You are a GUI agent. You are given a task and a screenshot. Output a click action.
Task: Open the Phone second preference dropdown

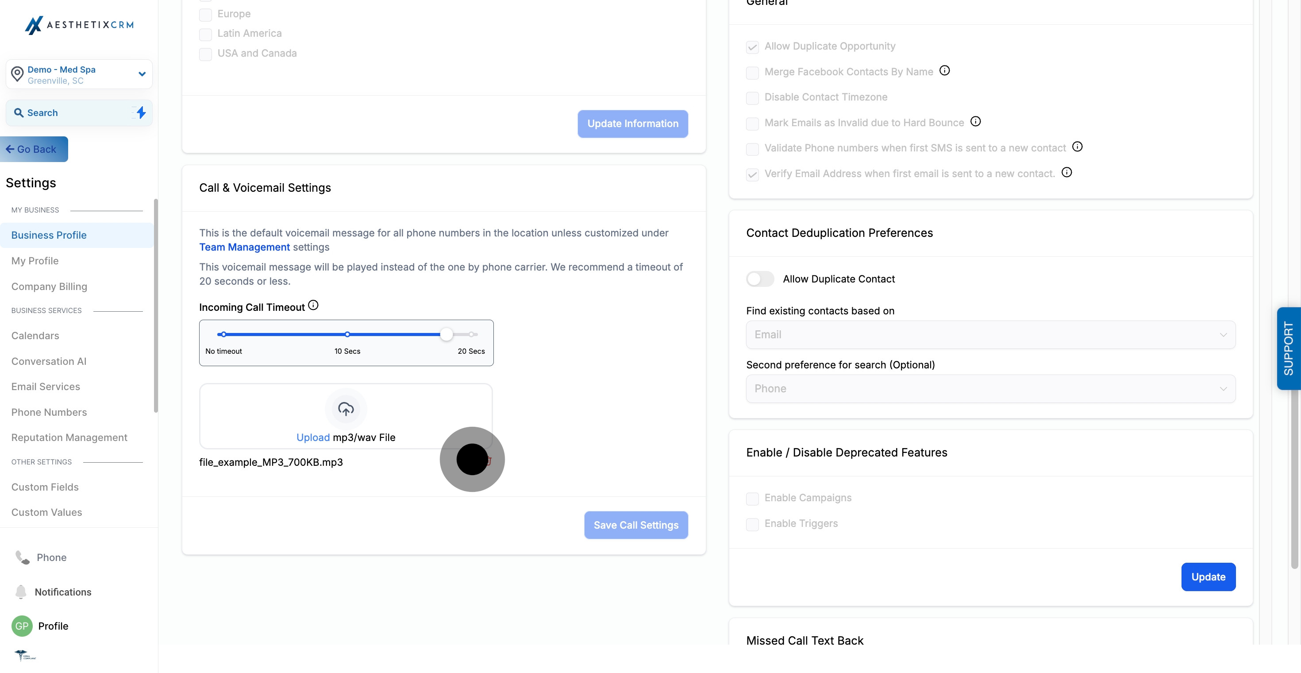[990, 389]
